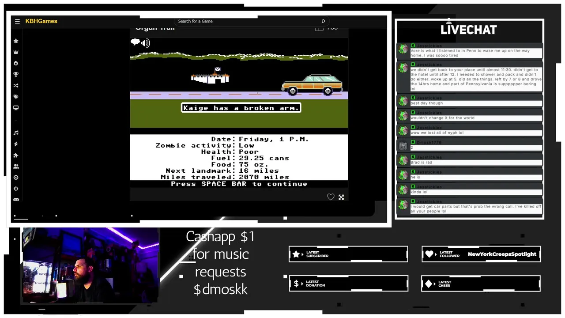
Task: Open the star favorites sidebar icon
Action: [x=16, y=41]
